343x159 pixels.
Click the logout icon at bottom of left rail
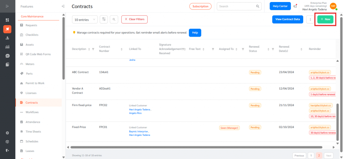pos(7,150)
